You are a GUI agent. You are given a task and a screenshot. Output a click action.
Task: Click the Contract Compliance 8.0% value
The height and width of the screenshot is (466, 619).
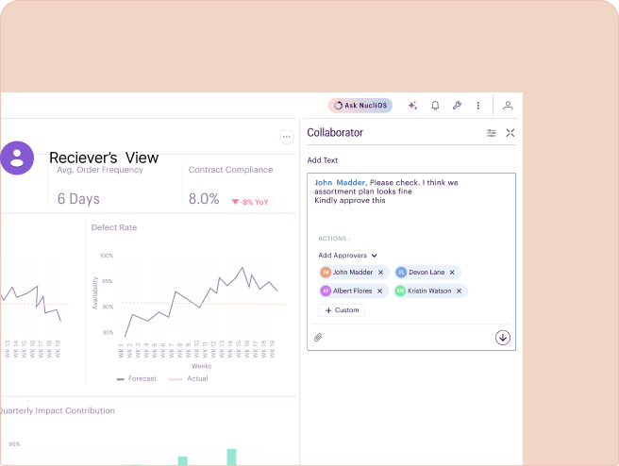pyautogui.click(x=204, y=198)
